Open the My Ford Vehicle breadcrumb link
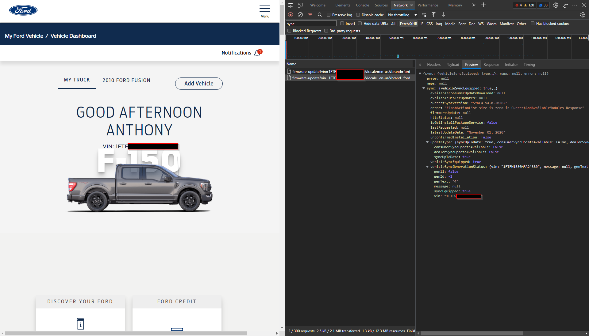 click(24, 36)
